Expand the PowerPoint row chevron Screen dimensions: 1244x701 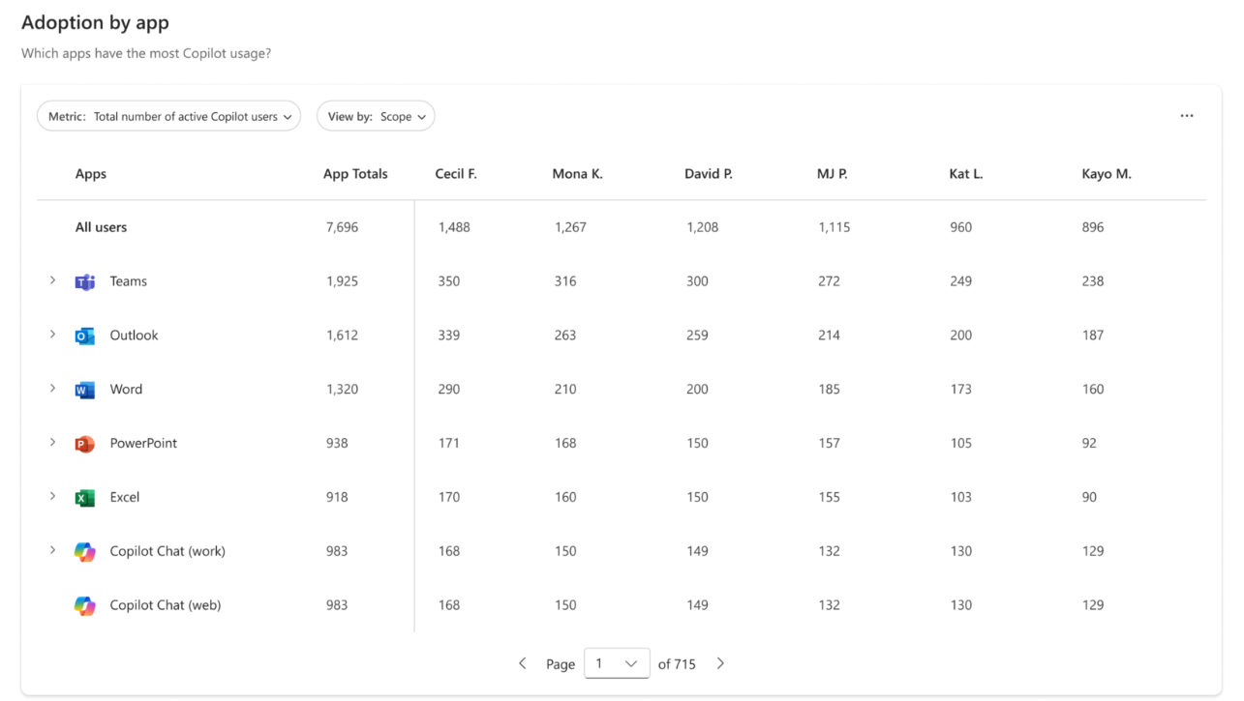point(53,443)
